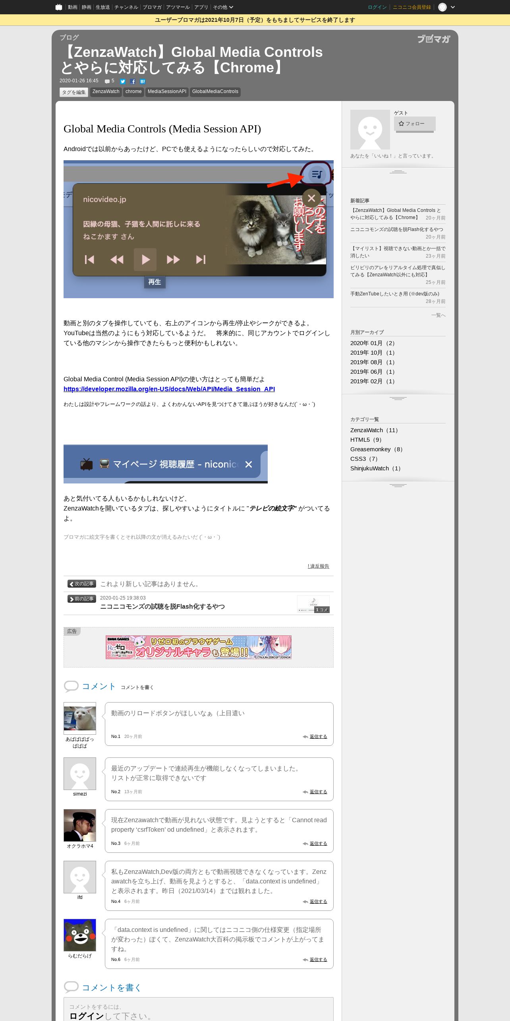Click the guest profile avatar image
Image resolution: width=510 pixels, height=1021 pixels.
pos(370,130)
